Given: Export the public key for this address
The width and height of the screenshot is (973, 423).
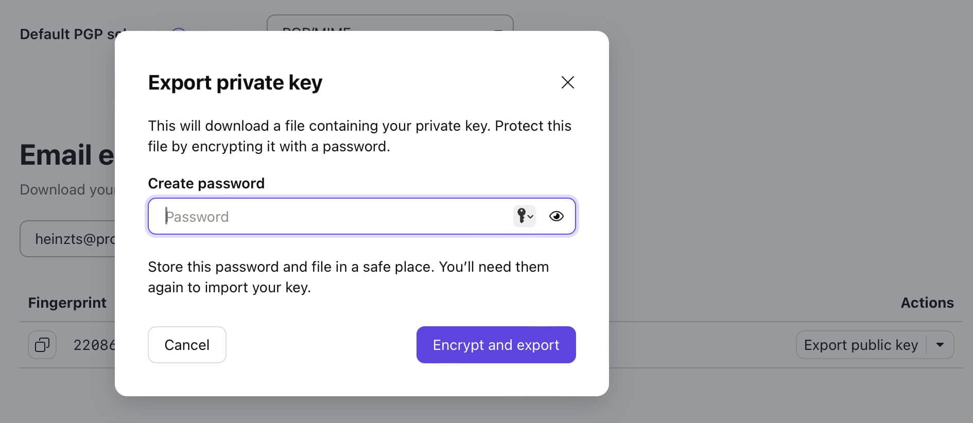Looking at the screenshot, I should 861,345.
